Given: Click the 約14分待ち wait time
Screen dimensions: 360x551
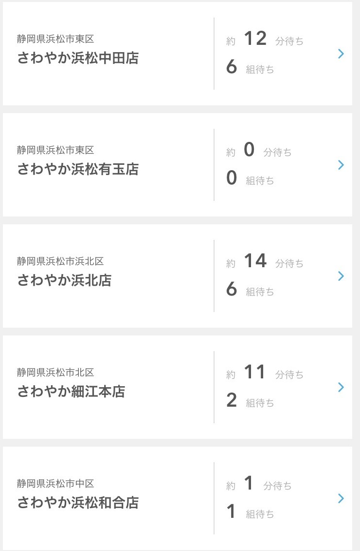Looking at the screenshot, I should [265, 262].
